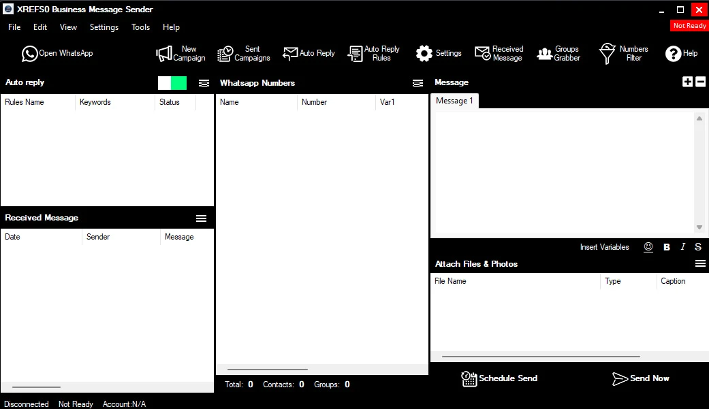The height and width of the screenshot is (409, 709).
Task: Open the Received Message panel menu
Action: [201, 218]
